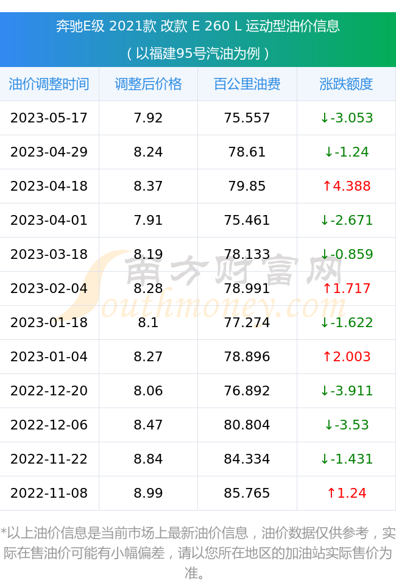Viewport: 396px width, 583px height.
Task: Click the red up arrow value 1.24
Action: (x=346, y=493)
